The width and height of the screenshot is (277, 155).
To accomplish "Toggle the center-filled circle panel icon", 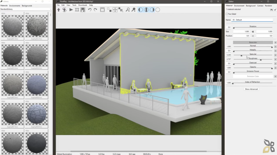I will click(x=146, y=10).
